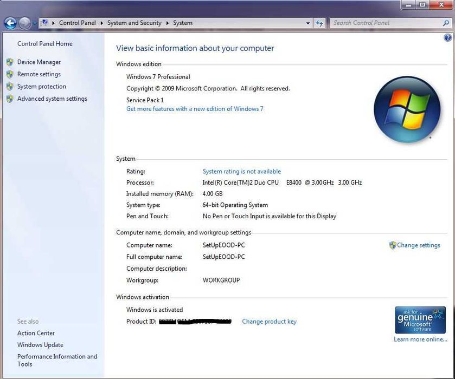Open Help with the question mark icon

[447, 38]
